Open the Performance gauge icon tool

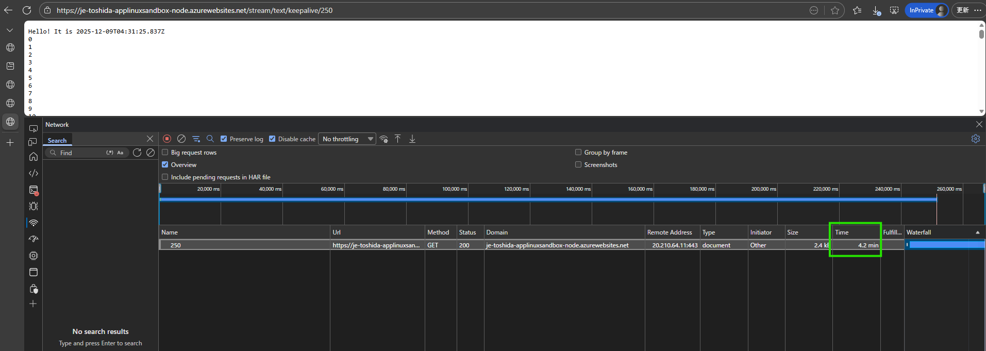pyautogui.click(x=34, y=239)
